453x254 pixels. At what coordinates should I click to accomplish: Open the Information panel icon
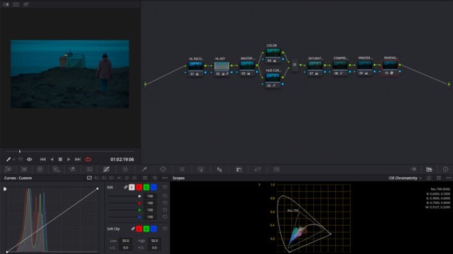446,169
